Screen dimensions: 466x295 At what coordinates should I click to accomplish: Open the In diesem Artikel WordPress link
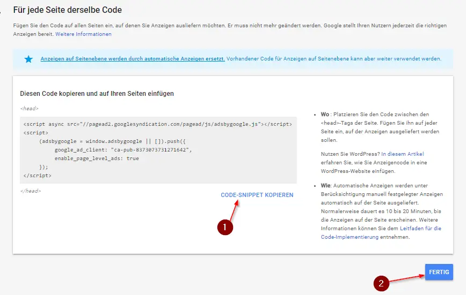(403, 154)
